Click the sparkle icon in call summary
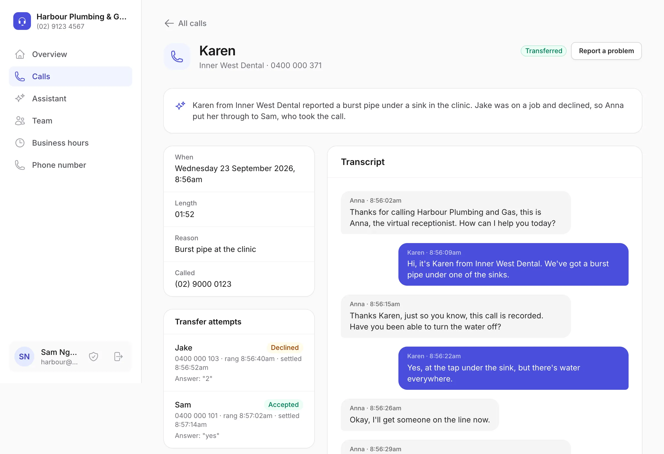 point(180,105)
